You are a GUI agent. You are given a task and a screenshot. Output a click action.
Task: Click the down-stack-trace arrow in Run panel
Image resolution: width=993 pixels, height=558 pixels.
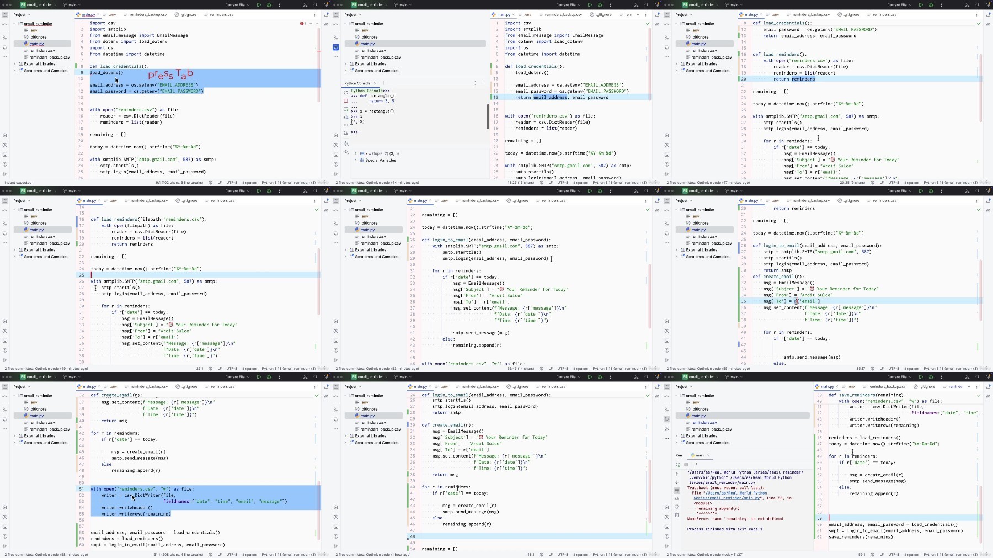(x=677, y=482)
